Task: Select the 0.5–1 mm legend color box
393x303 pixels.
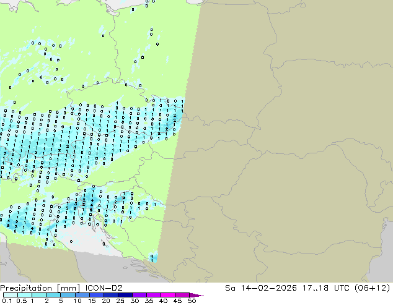Action: [25, 295]
